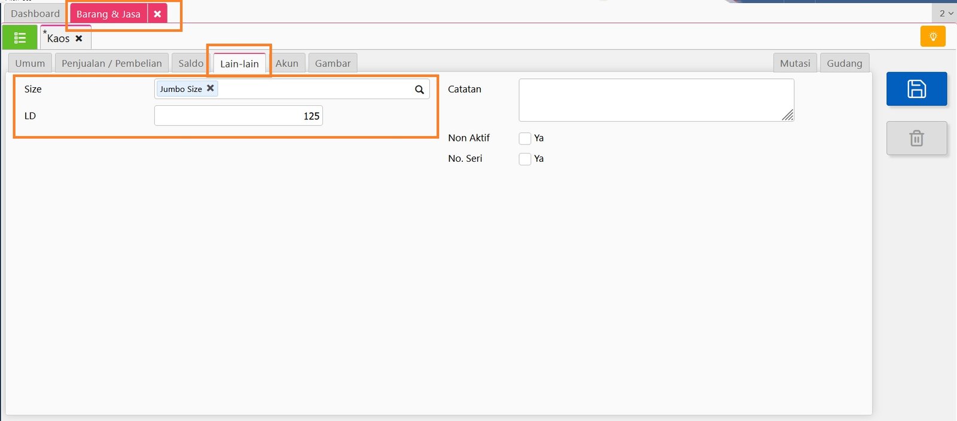
Task: Close the Kaos item tab
Action: click(x=79, y=38)
